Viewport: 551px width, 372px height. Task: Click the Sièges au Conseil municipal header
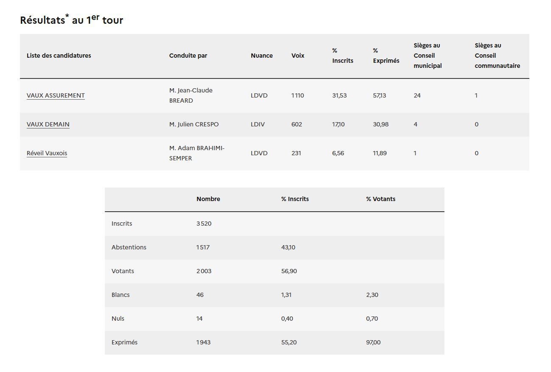tap(427, 56)
